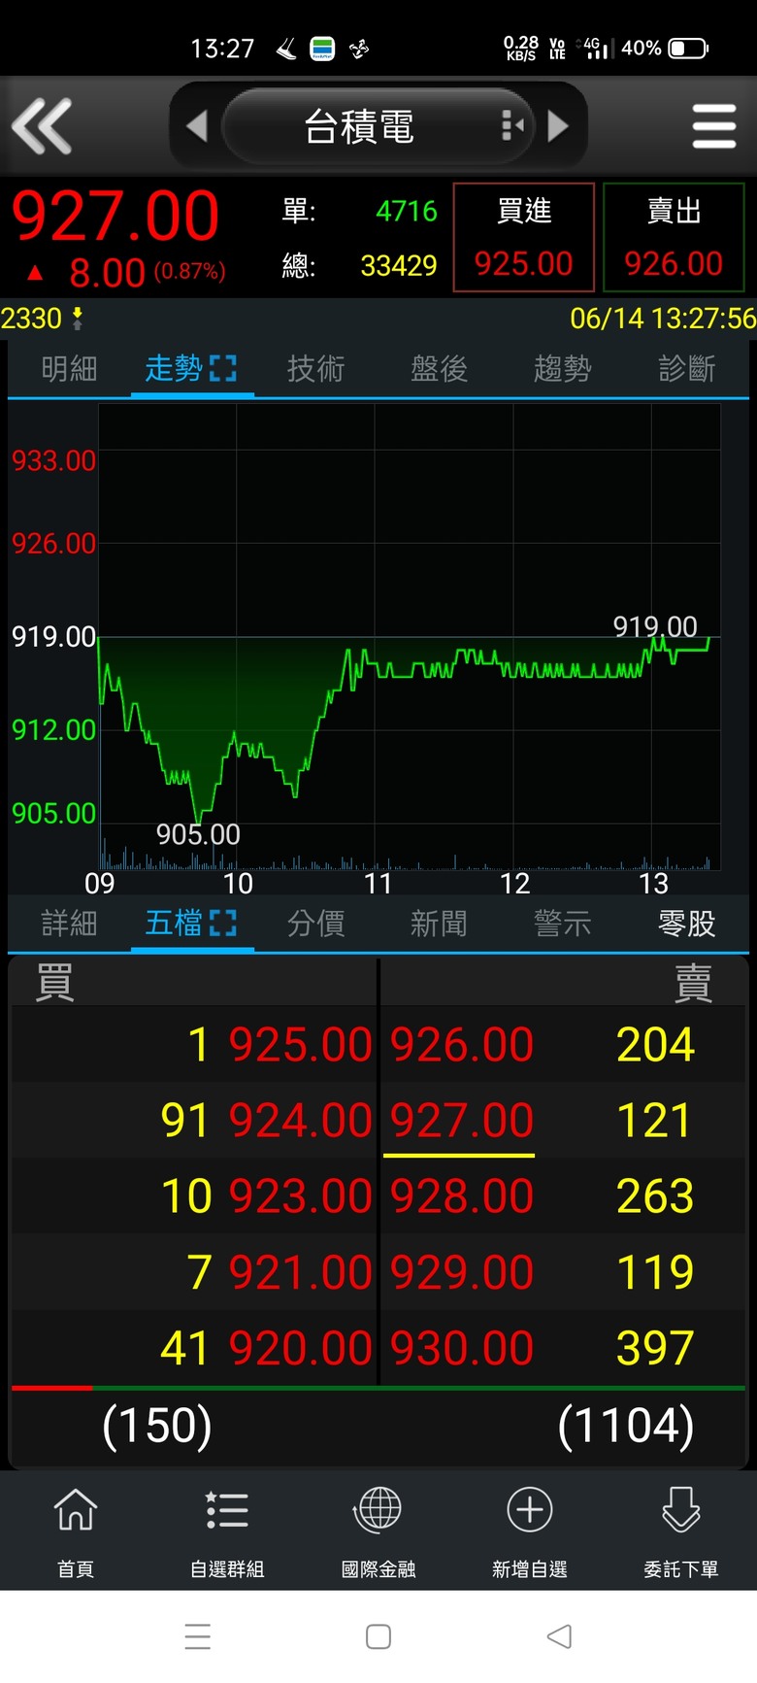Viewport: 757px width, 1683px height.
Task: Tap single volume 4716
Action: 407,211
